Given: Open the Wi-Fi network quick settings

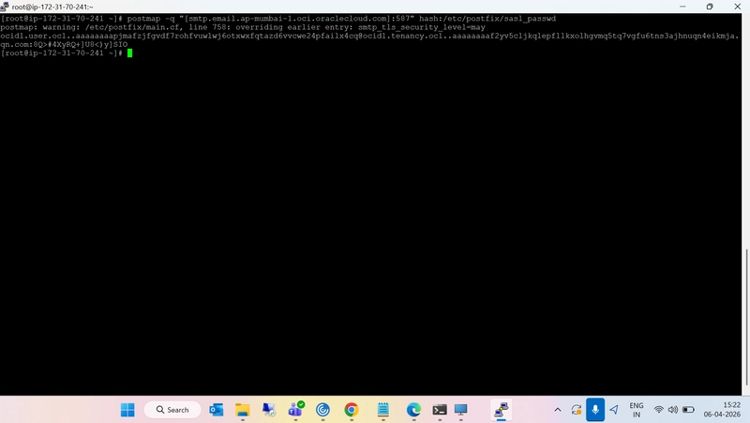Looking at the screenshot, I should click(658, 410).
